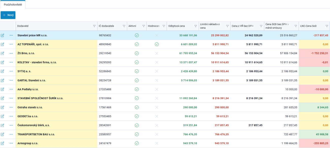330x148 pixels.
Task: Click the Nový button
Action: (8, 15)
